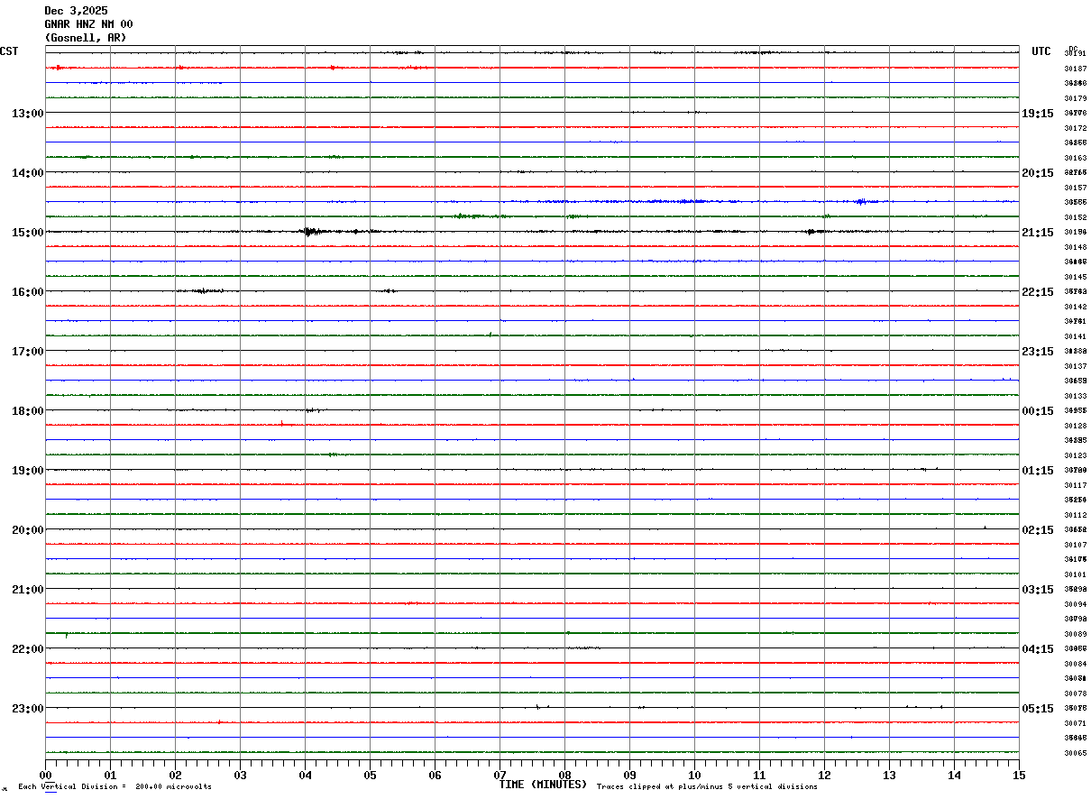The height and width of the screenshot is (799, 1091).
Task: Click DC offset value 30157
Action: pos(1075,188)
